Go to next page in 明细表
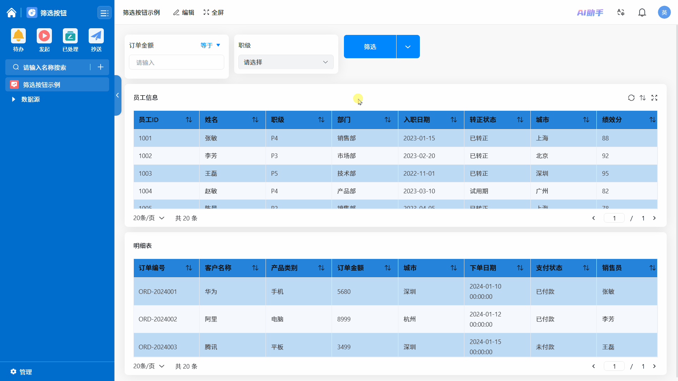This screenshot has height=381, width=678. point(654,366)
